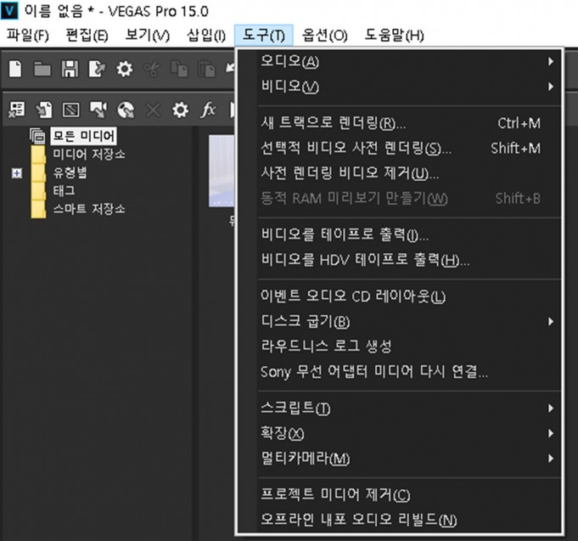Image resolution: width=578 pixels, height=541 pixels.
Task: Select the 스마트 저장소 folder
Action: 89,209
